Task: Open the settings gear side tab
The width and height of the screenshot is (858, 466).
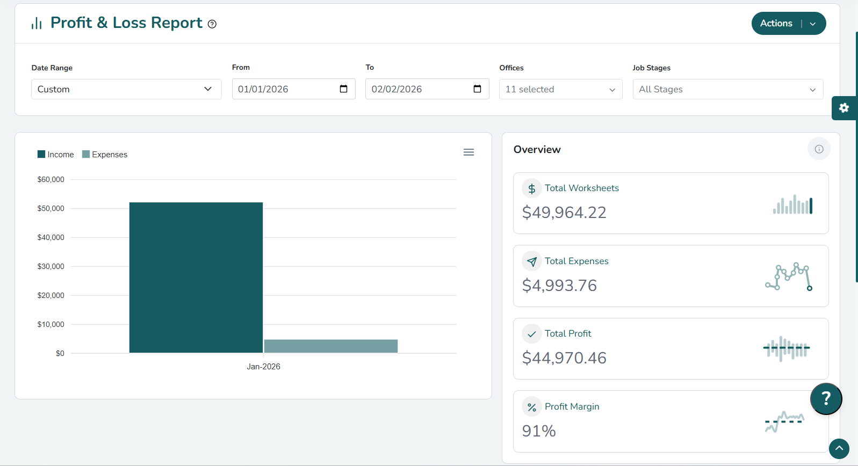Action: click(x=843, y=108)
